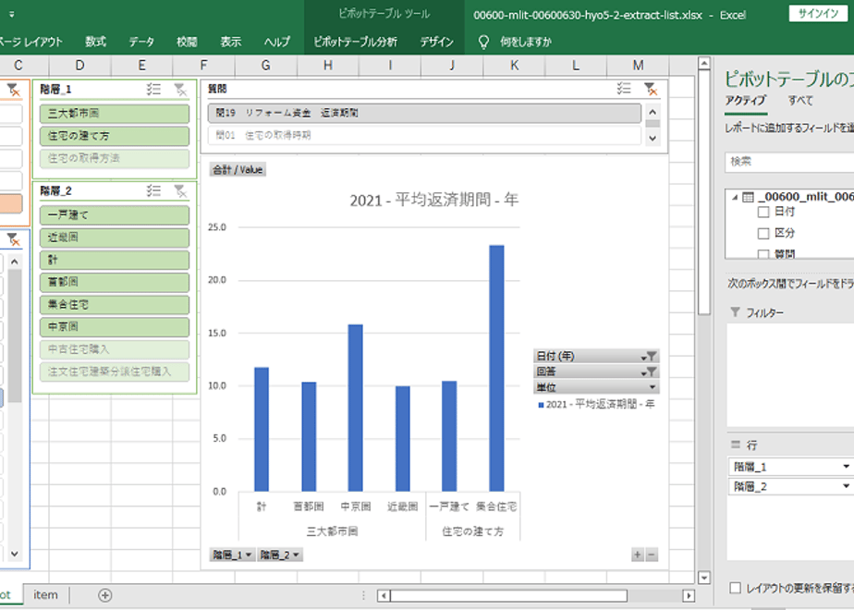Click the worksheet vertical scrollbar thumb
This screenshot has width=854, height=610.
[704, 193]
